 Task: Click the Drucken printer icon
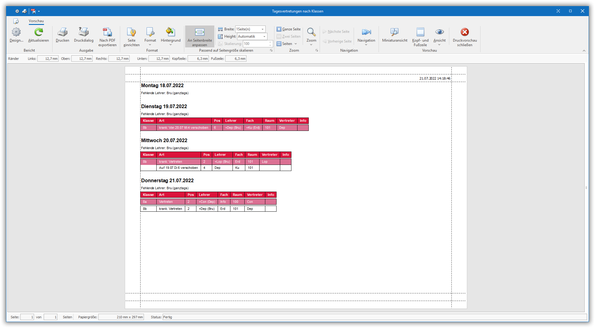tap(63, 32)
